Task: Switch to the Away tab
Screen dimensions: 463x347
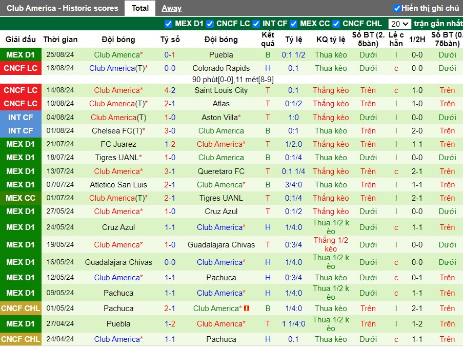Action: click(171, 8)
